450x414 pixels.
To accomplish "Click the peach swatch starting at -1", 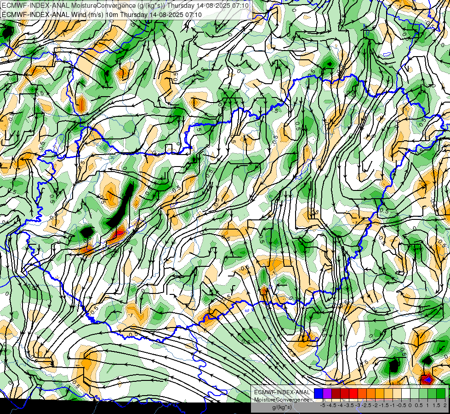I will click(x=397, y=393).
